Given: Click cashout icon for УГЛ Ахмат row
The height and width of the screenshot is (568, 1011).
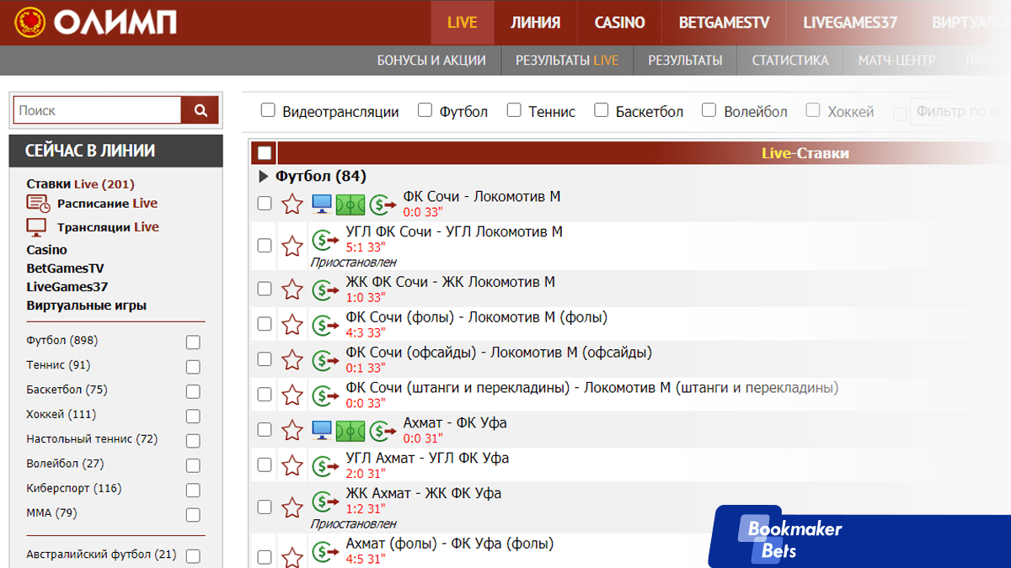Looking at the screenshot, I should (326, 466).
